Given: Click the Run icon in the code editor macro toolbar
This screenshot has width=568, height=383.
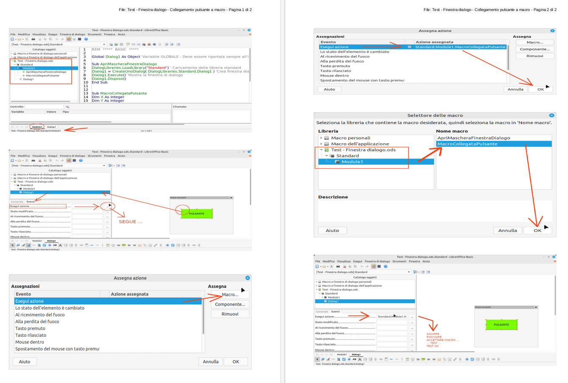Looking at the screenshot, I should pyautogui.click(x=116, y=44).
